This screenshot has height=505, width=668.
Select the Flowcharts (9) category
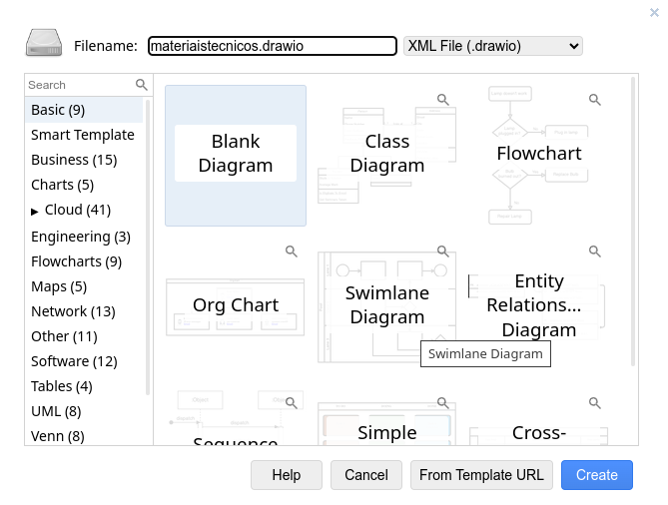(x=76, y=261)
